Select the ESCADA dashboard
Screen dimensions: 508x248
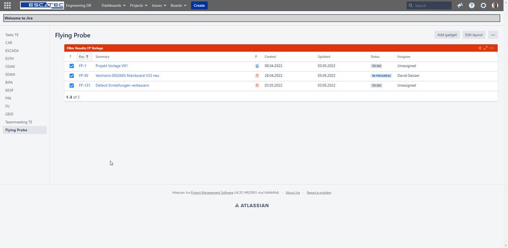24,50
